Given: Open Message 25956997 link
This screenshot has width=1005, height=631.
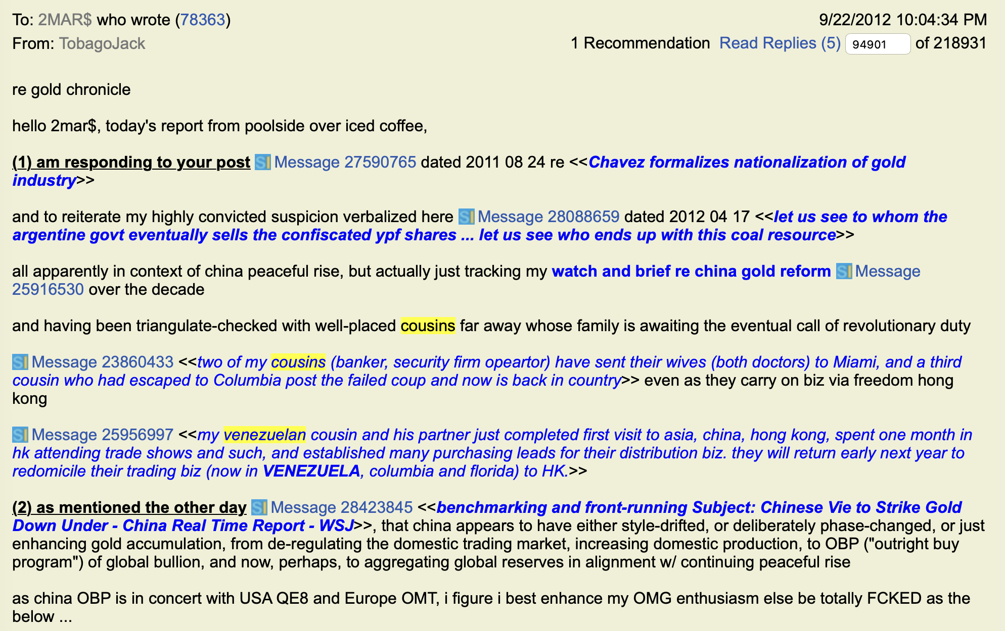Looking at the screenshot, I should (102, 435).
